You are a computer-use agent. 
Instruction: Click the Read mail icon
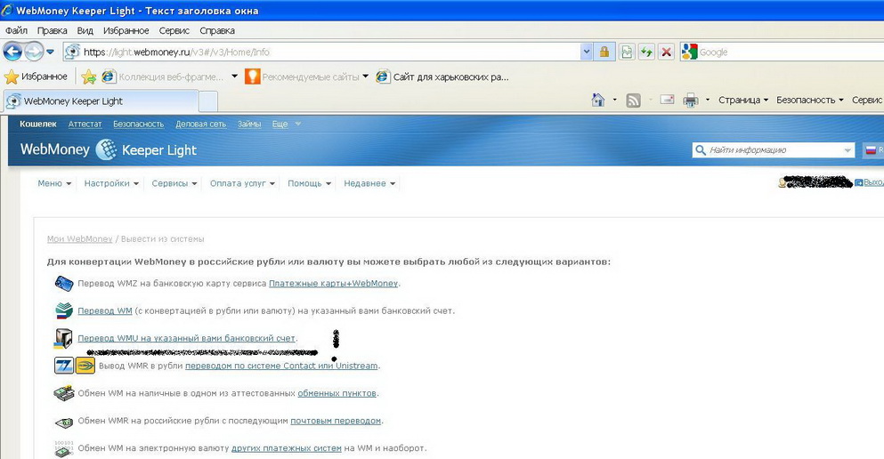pos(667,100)
